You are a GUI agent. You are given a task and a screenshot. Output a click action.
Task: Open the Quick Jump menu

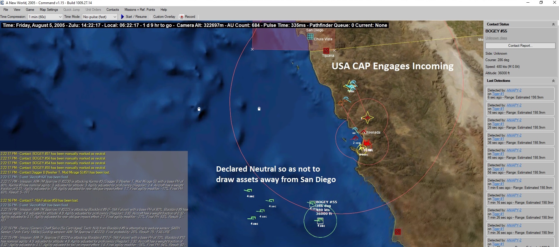click(72, 10)
